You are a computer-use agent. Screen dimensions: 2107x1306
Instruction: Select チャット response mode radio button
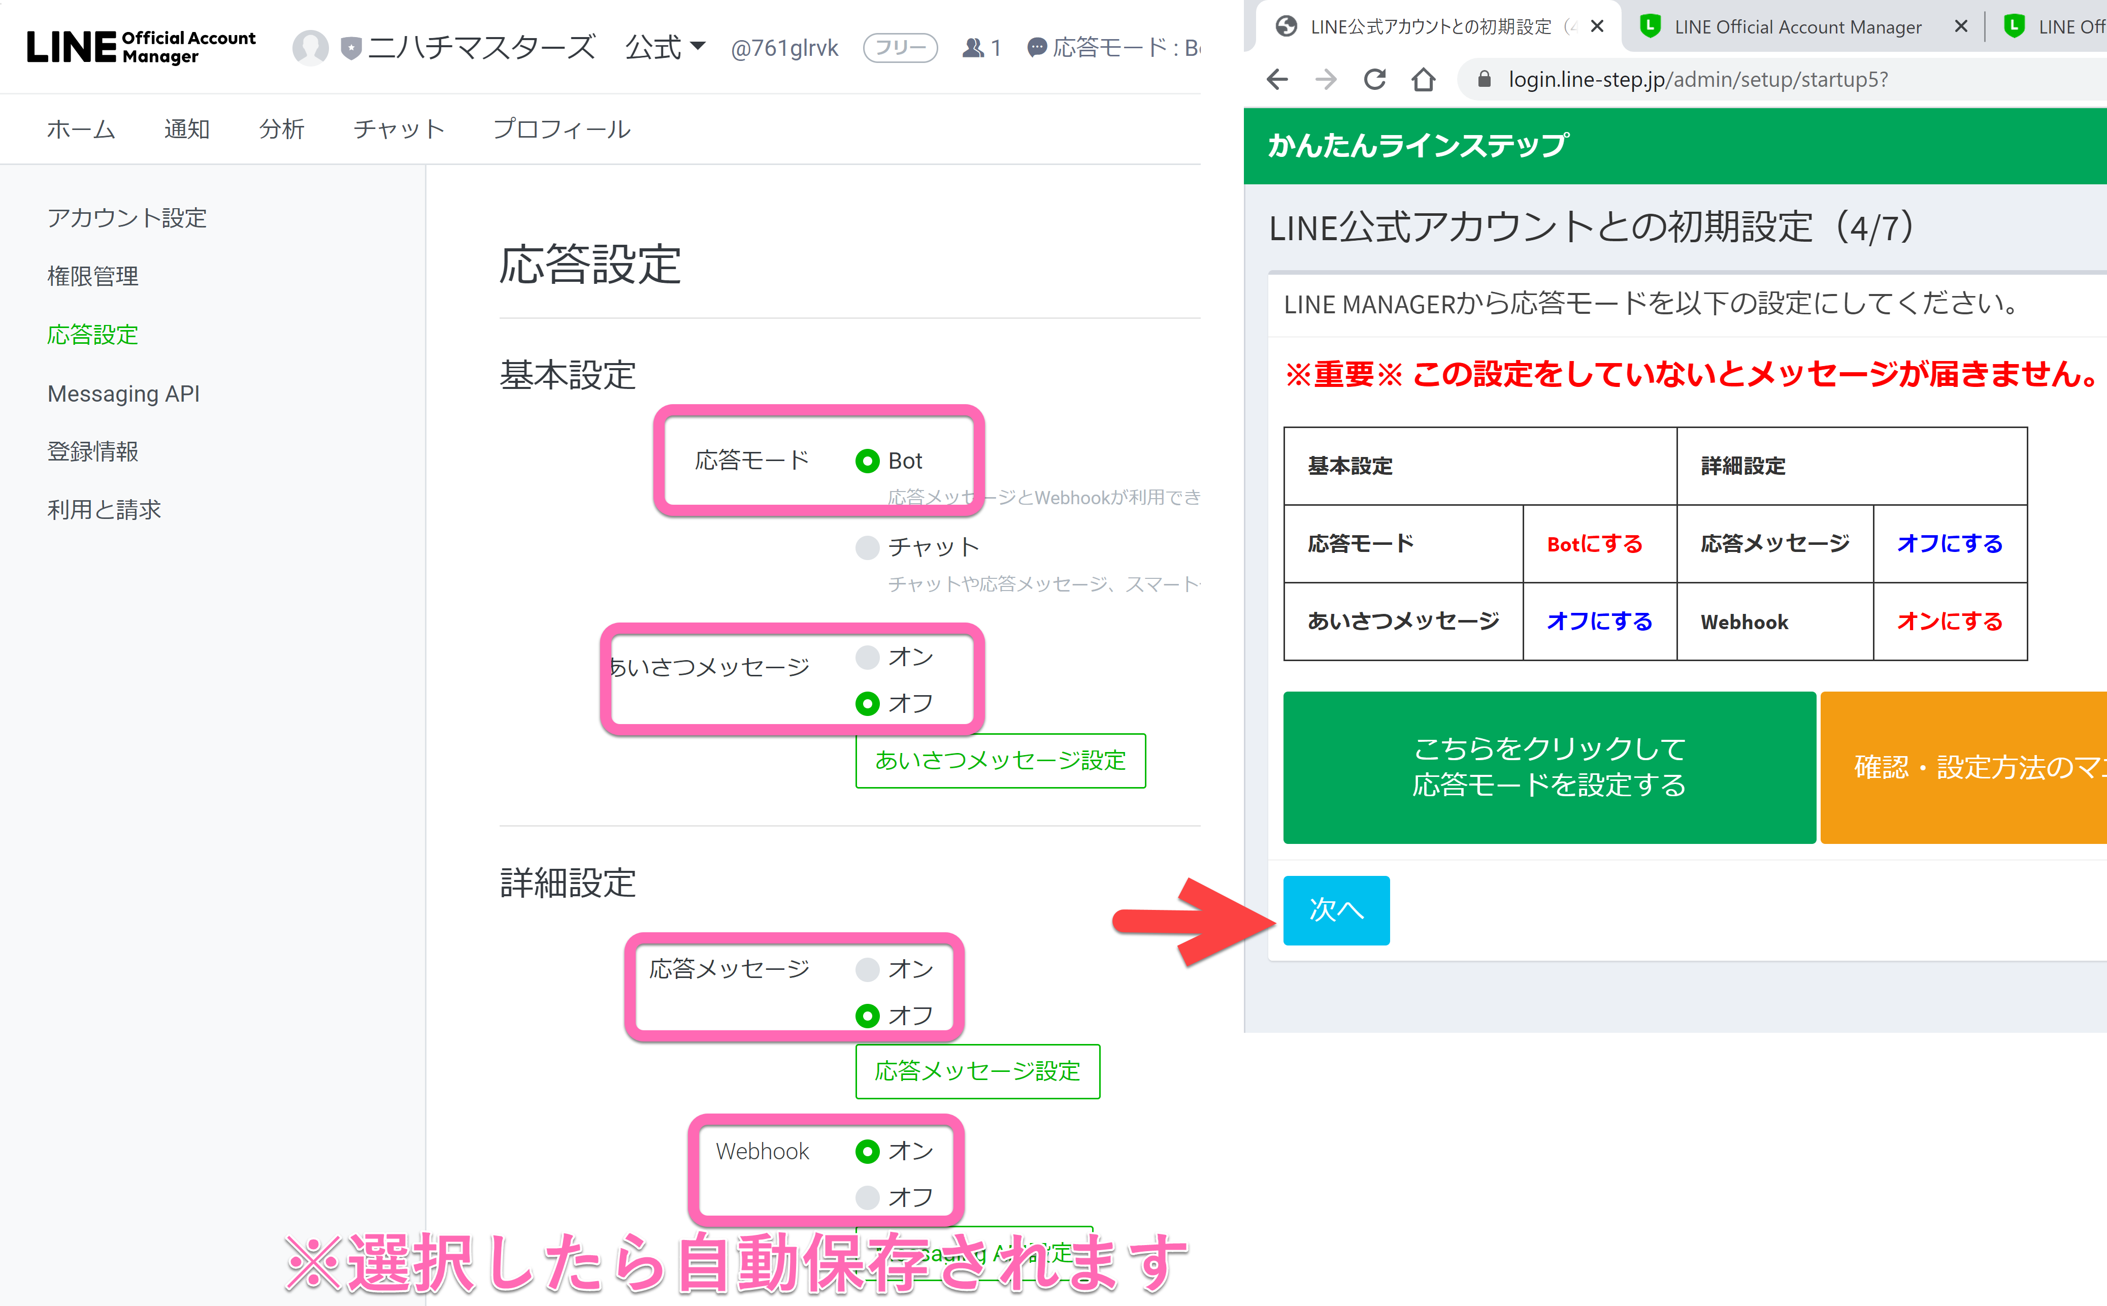tap(867, 547)
